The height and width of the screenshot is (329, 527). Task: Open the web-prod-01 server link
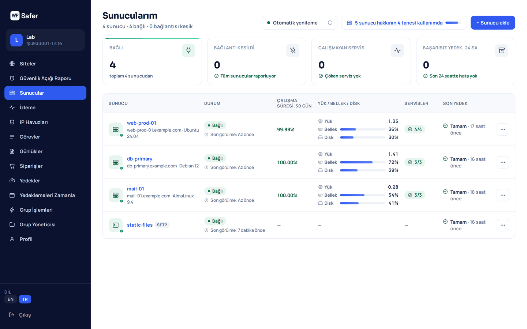(142, 123)
